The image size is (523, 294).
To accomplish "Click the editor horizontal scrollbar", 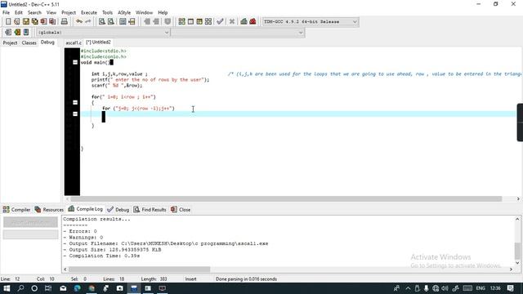I will (286, 199).
